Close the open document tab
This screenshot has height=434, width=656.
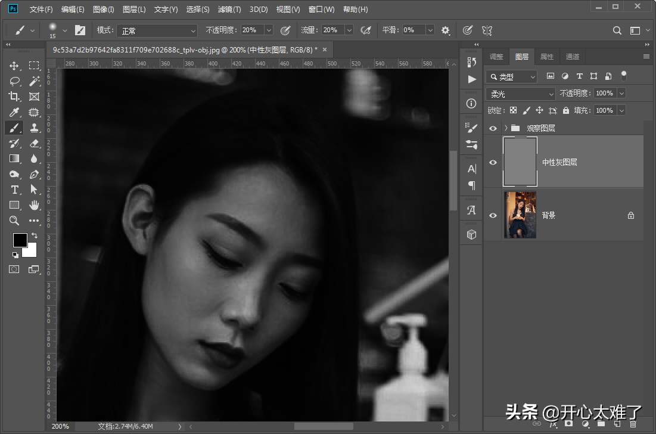coord(325,50)
